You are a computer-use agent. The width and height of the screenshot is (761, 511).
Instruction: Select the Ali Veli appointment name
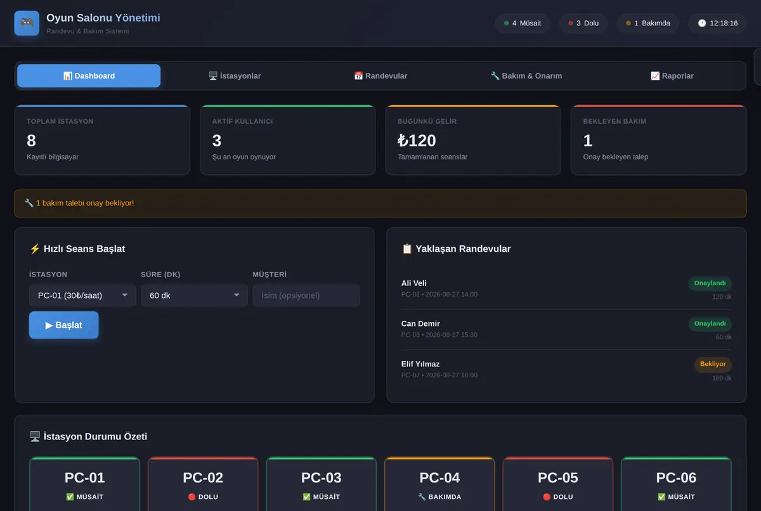click(414, 283)
